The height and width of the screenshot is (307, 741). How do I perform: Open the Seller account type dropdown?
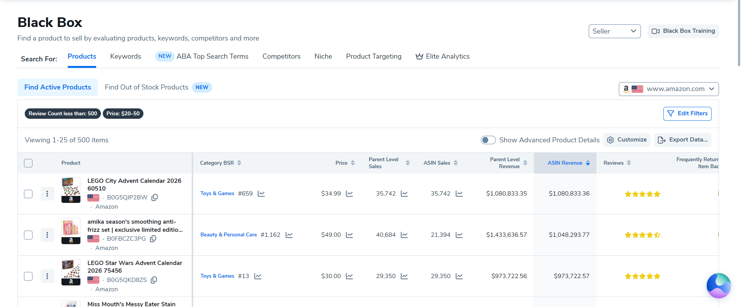click(615, 31)
